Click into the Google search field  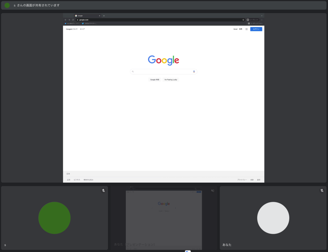164,72
